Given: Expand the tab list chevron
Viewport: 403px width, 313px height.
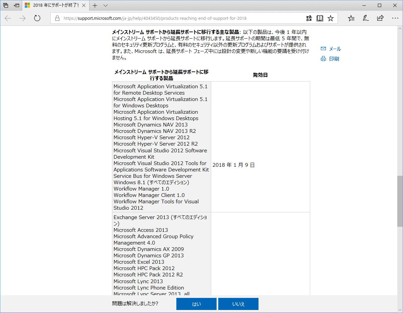Looking at the screenshot, I should [105, 5].
